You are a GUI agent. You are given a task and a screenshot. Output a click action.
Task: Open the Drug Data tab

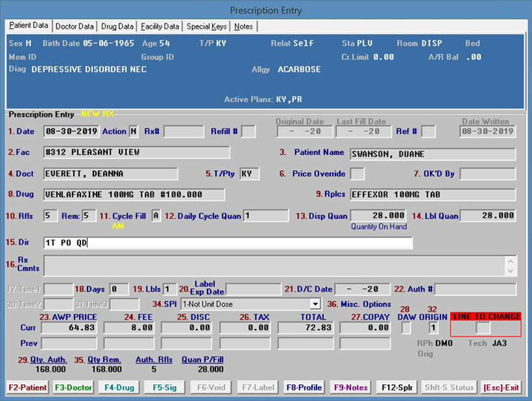117,27
